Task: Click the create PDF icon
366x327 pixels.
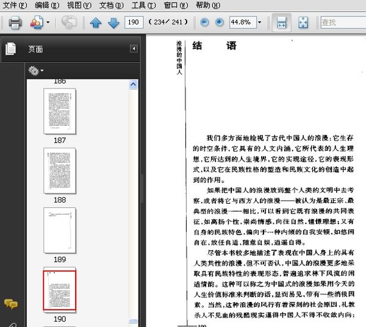Action: 36,23
